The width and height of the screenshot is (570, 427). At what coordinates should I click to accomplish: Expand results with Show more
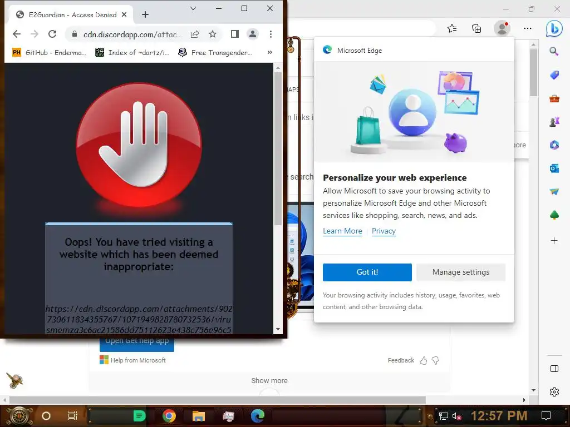pyautogui.click(x=269, y=380)
